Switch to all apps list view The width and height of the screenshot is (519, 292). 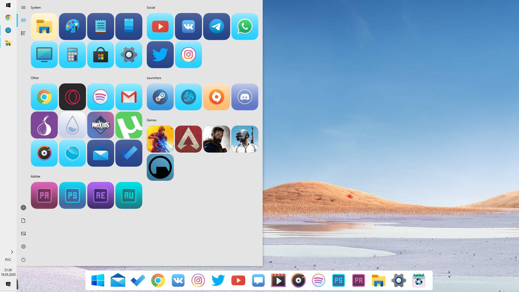point(23,33)
